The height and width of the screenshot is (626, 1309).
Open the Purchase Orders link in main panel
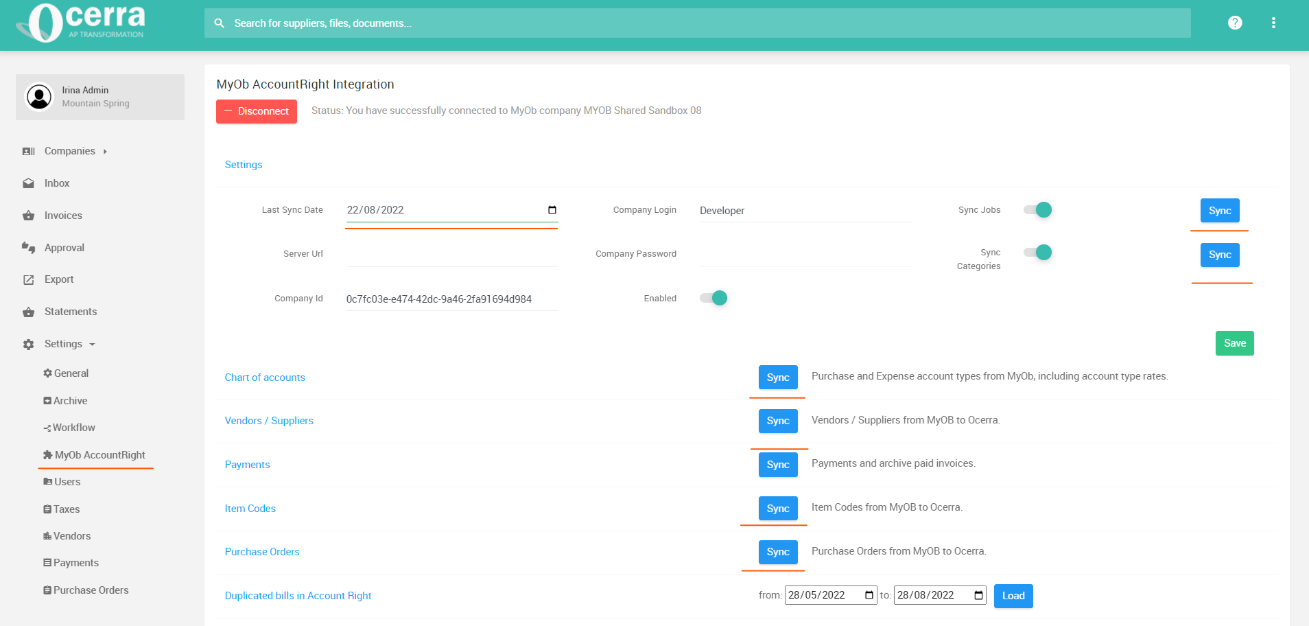coord(262,552)
